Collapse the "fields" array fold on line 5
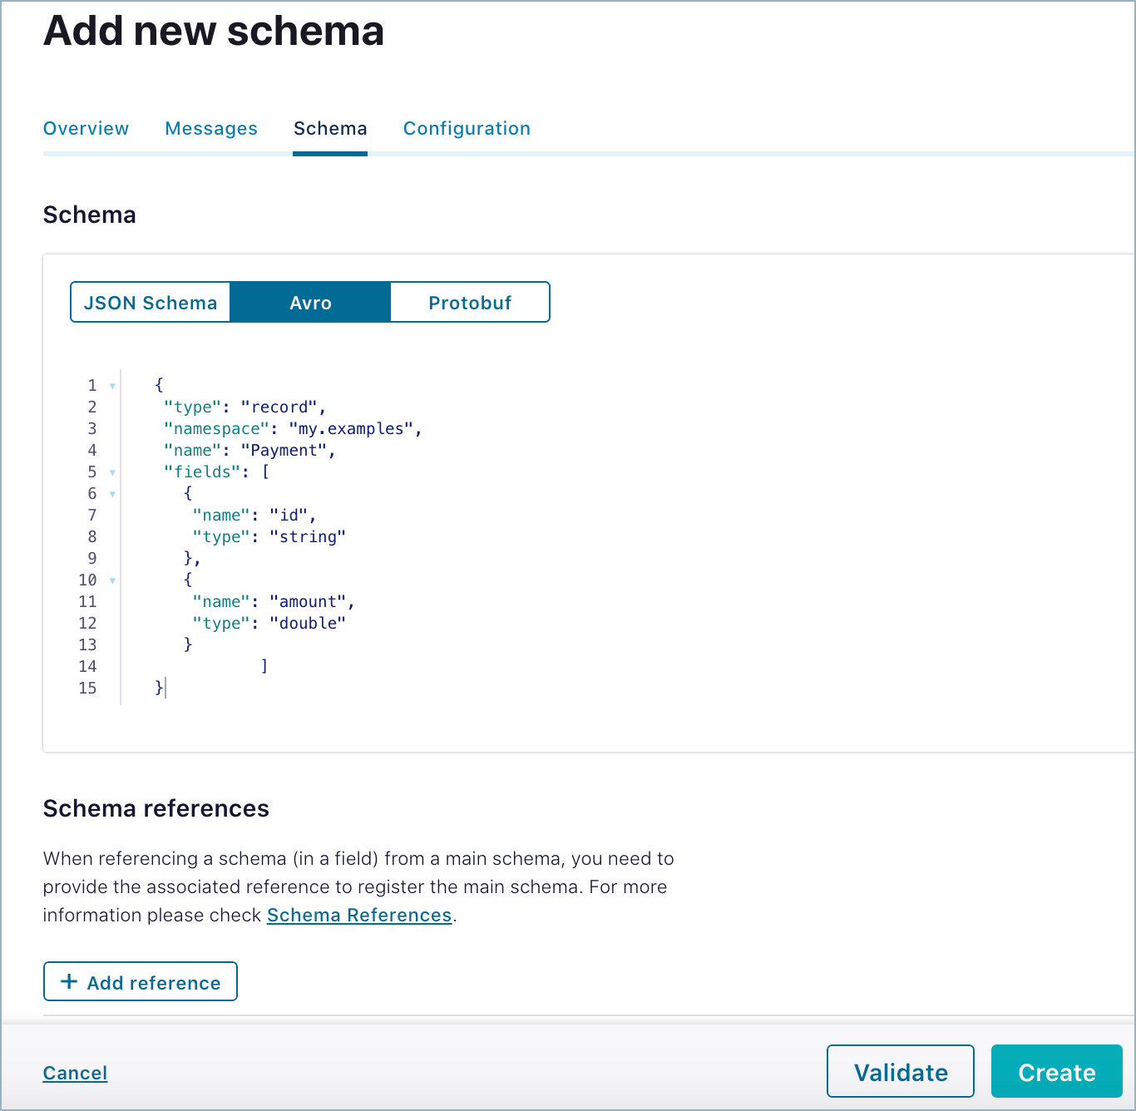 tap(112, 472)
